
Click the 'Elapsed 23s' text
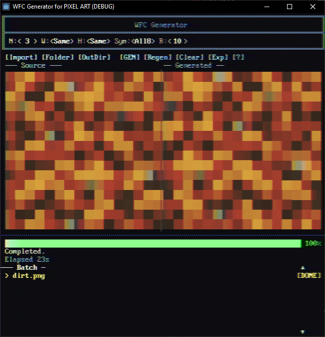click(27, 259)
